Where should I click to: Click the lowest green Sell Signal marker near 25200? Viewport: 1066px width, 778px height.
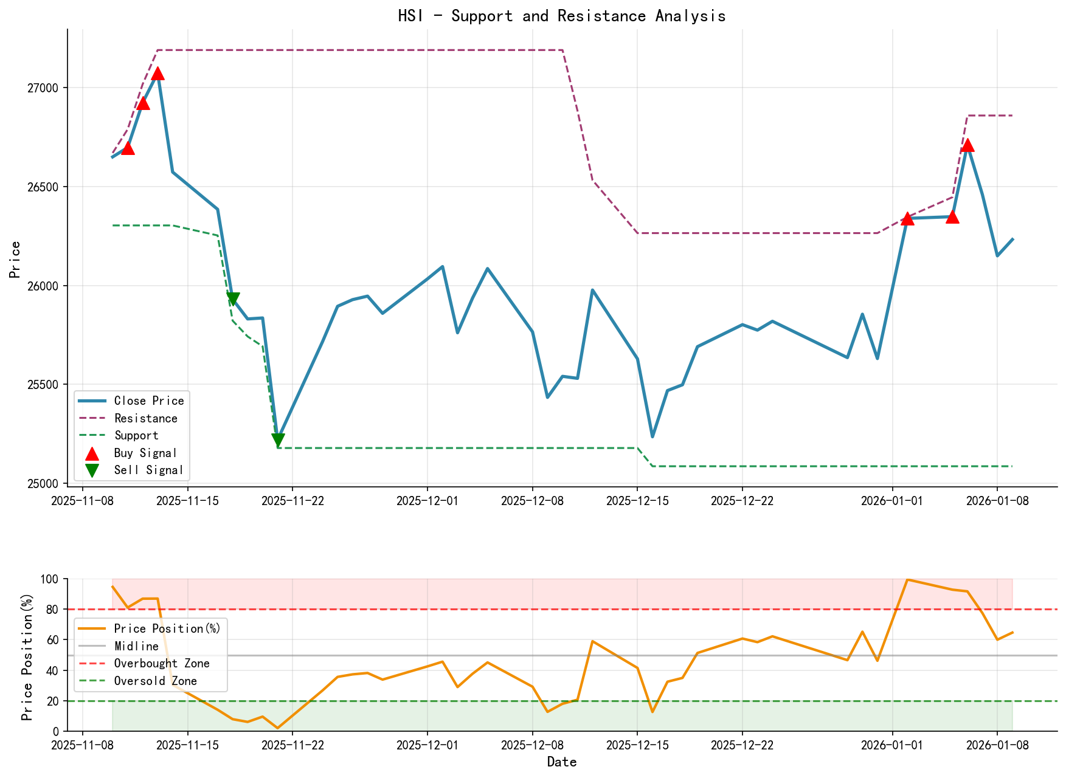click(x=278, y=440)
